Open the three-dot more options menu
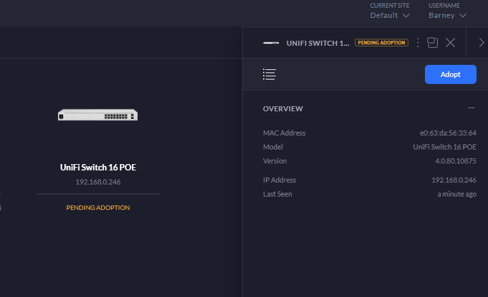The height and width of the screenshot is (297, 488). pyautogui.click(x=418, y=43)
